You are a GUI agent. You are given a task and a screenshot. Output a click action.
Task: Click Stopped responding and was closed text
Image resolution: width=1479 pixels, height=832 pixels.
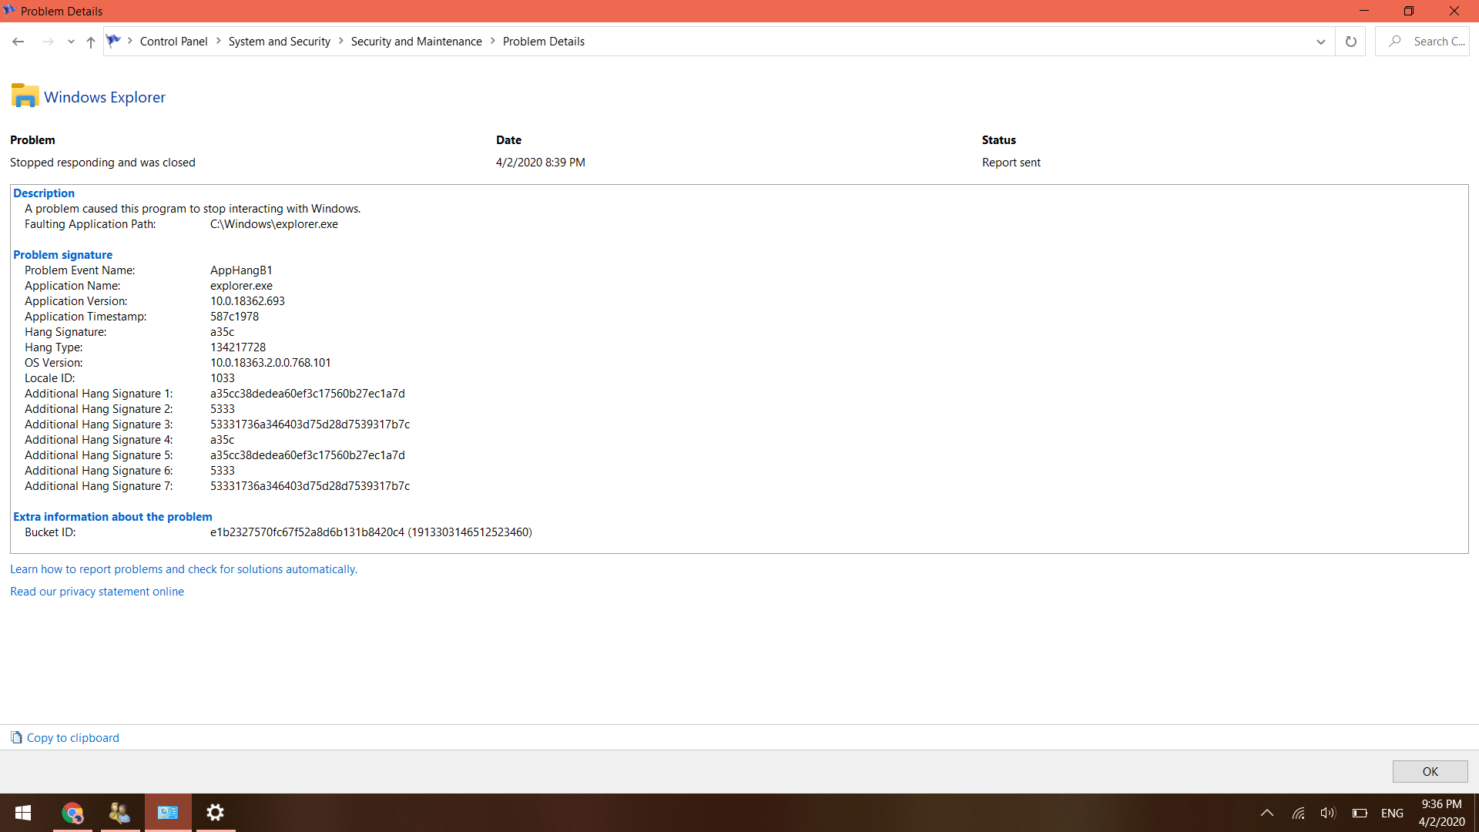coord(102,163)
